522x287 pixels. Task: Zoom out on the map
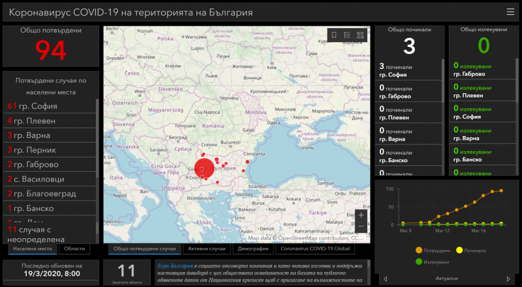(x=361, y=226)
